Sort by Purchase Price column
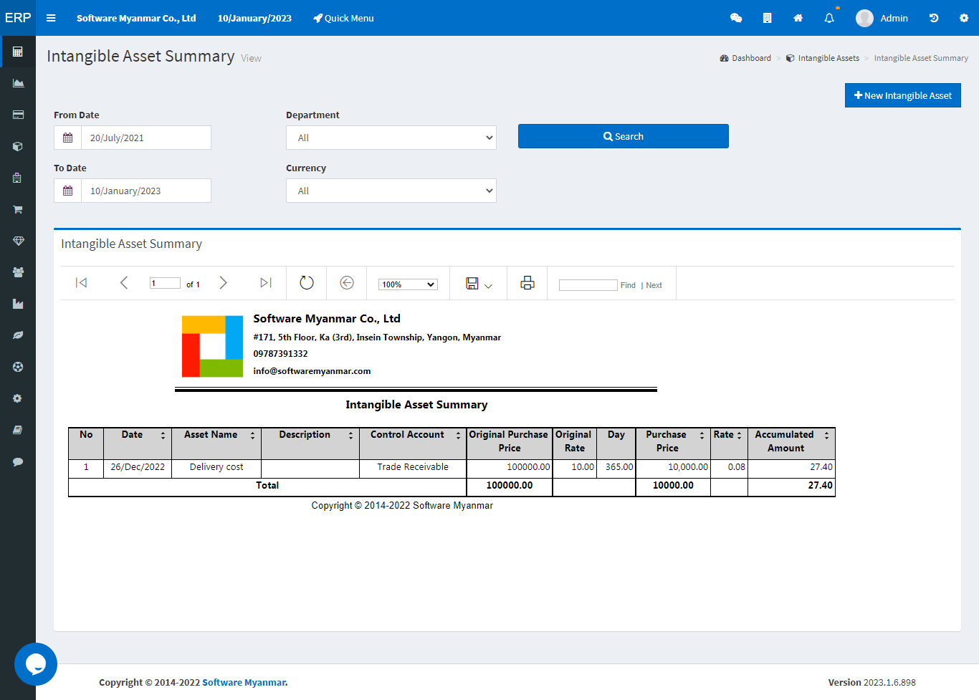This screenshot has width=979, height=700. click(x=702, y=436)
